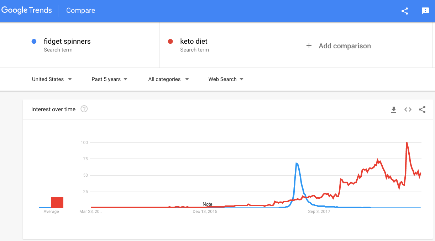
Task: Select the fidget spinners search term
Action: pyautogui.click(x=67, y=41)
